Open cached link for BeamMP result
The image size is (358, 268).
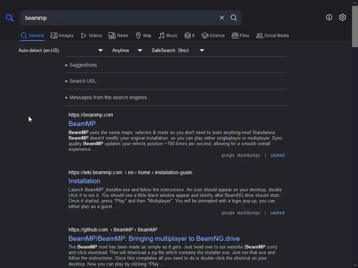(277, 155)
